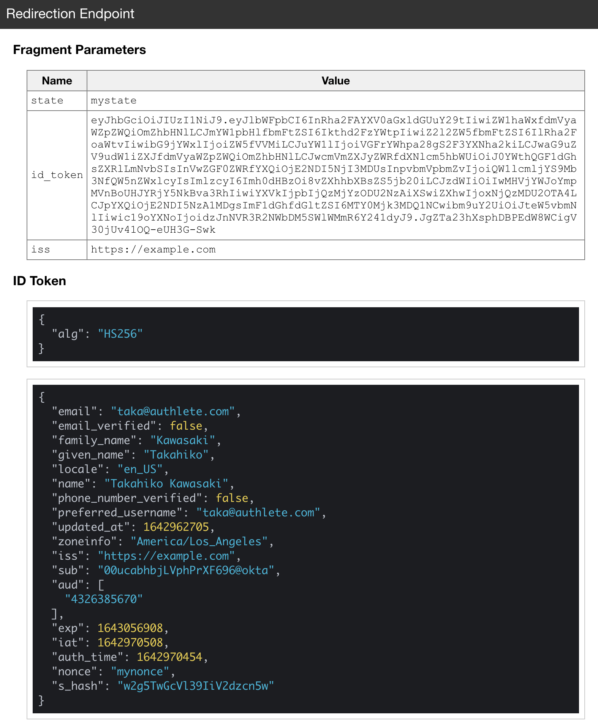The height and width of the screenshot is (727, 598).
Task: Click the "s_hash" key in payload
Action: 78,686
